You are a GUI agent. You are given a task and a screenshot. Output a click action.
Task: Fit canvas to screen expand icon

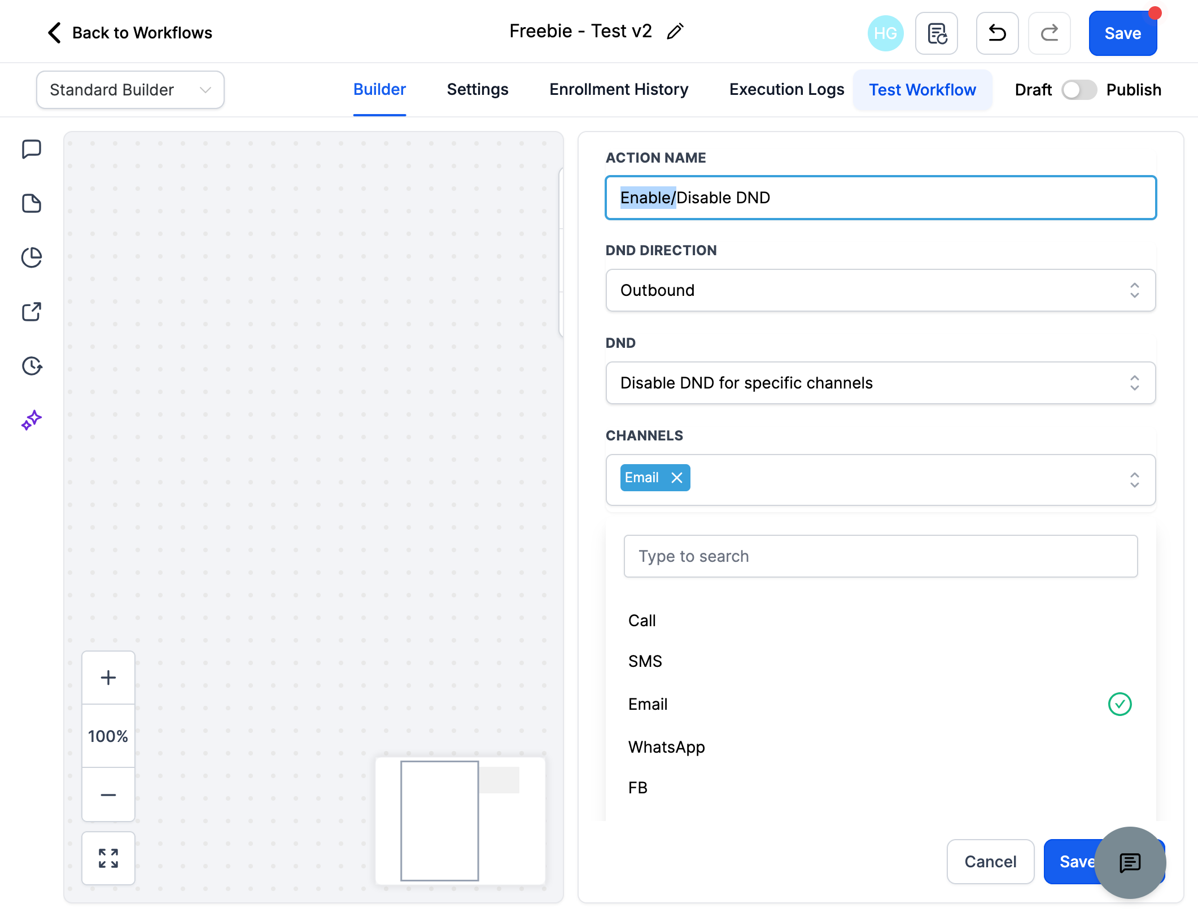click(108, 858)
